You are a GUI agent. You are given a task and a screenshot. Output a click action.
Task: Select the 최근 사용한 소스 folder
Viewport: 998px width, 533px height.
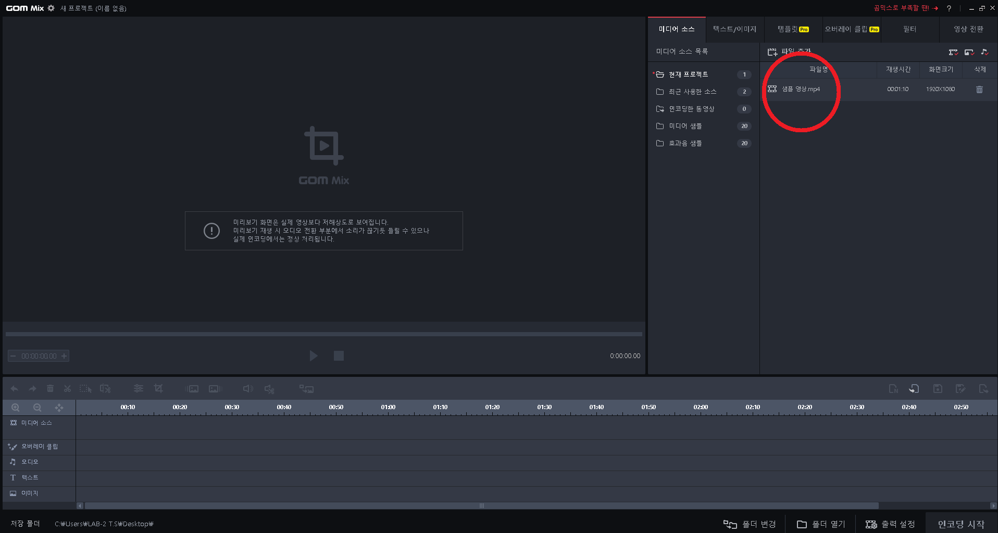(703, 92)
